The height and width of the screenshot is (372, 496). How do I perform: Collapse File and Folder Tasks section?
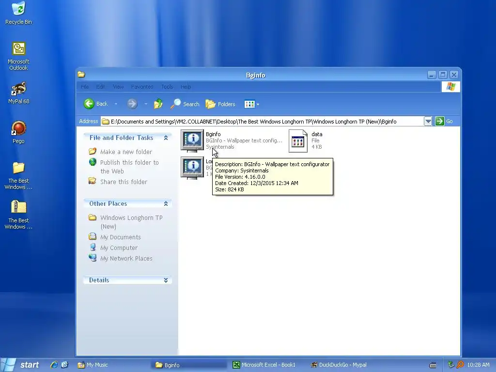[x=166, y=138]
